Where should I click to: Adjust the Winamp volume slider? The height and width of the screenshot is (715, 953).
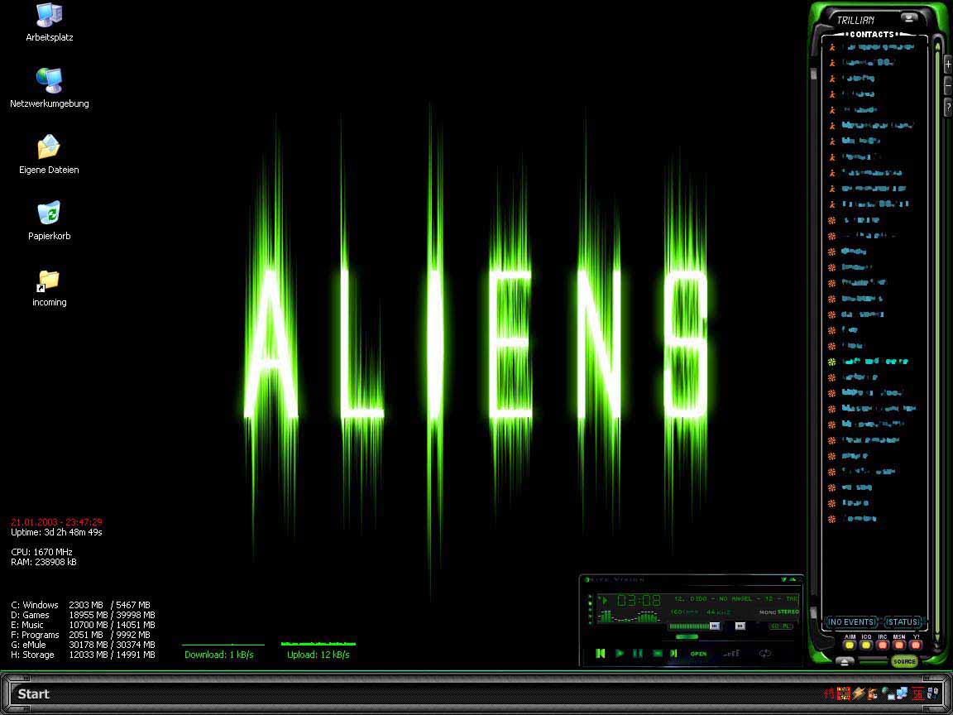[695, 626]
